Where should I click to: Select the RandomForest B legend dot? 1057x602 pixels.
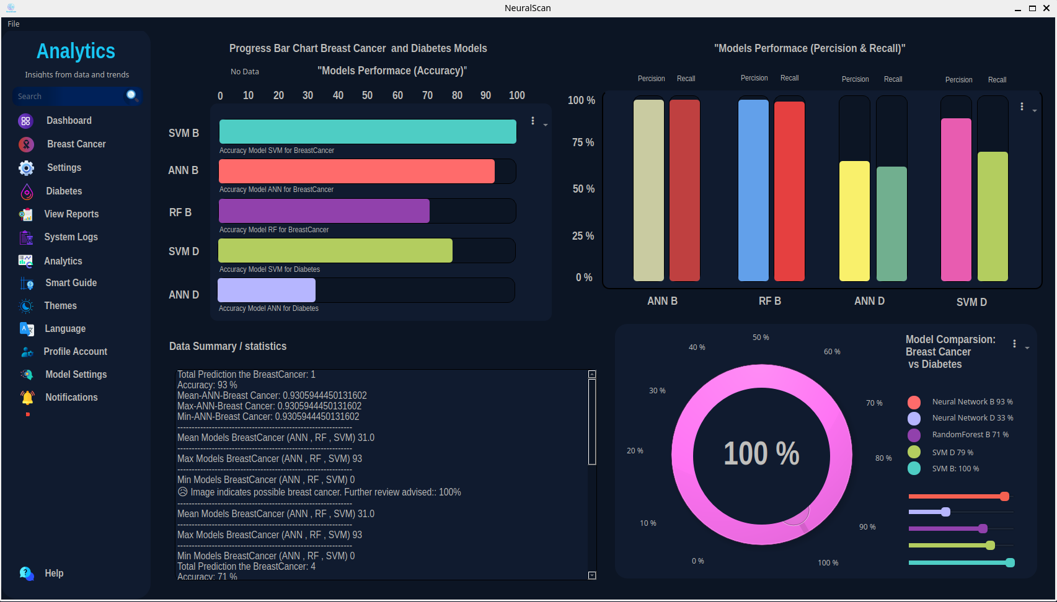click(x=914, y=435)
